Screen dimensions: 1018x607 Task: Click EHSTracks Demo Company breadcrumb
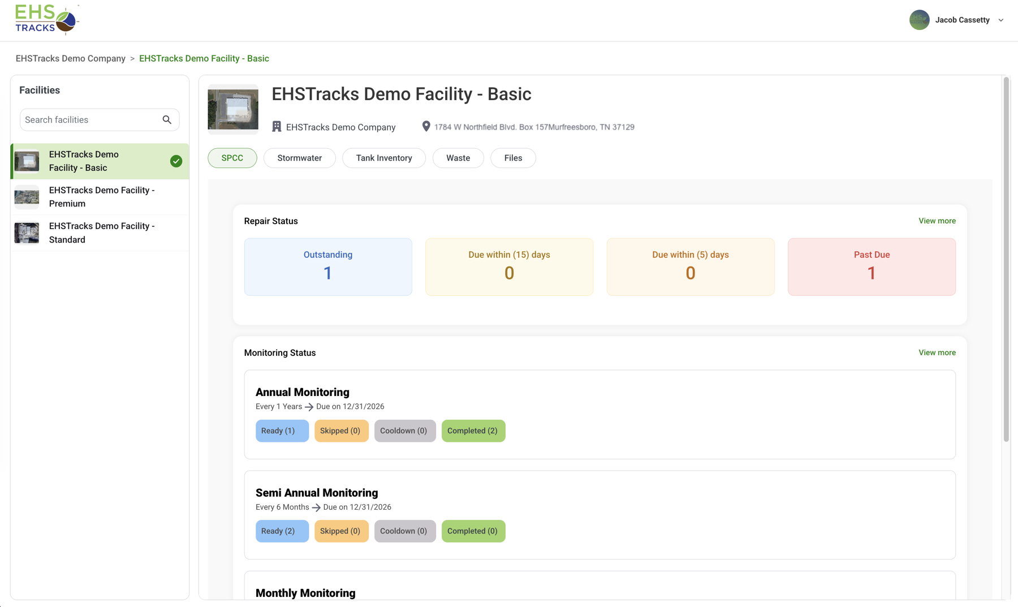pyautogui.click(x=71, y=58)
